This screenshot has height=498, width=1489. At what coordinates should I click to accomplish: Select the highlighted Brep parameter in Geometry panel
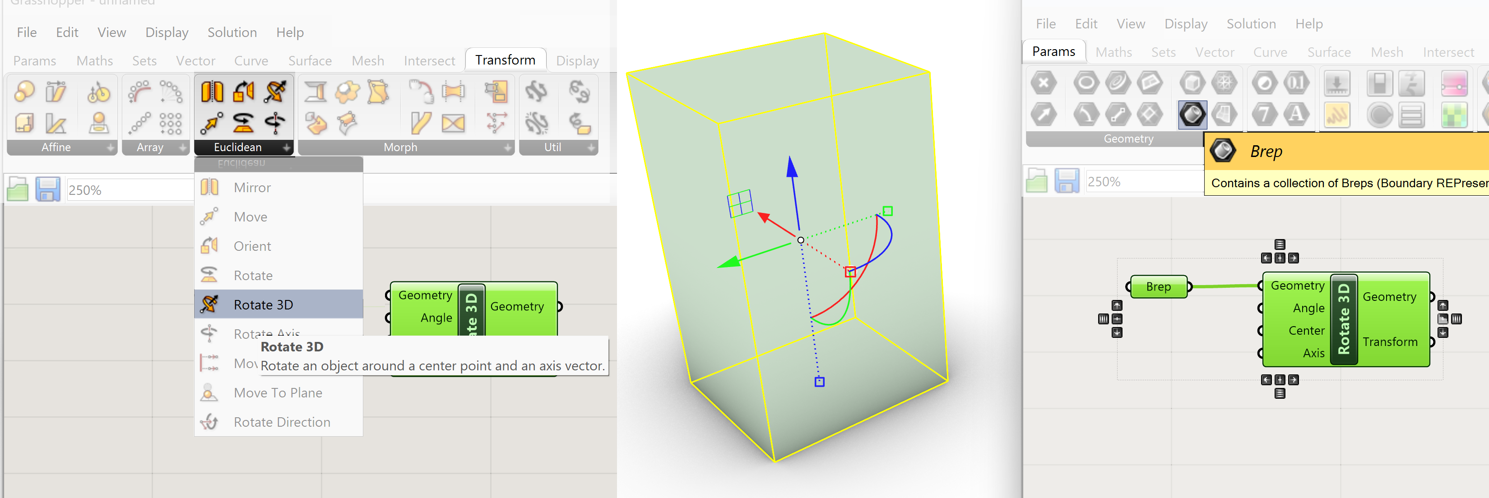[1192, 115]
